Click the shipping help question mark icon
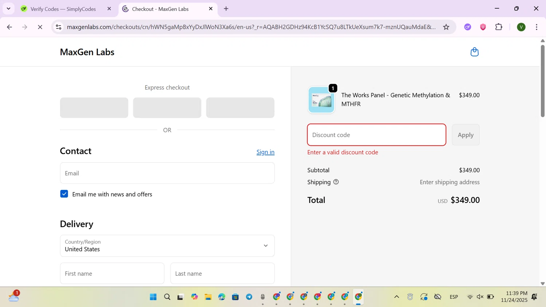 point(336,182)
